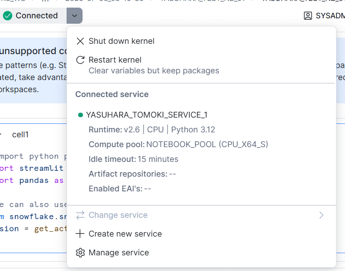Open Manage service
This screenshot has height=271, width=345.
[x=119, y=253]
